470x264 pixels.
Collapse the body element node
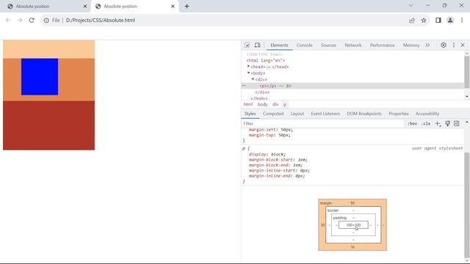tap(248, 73)
